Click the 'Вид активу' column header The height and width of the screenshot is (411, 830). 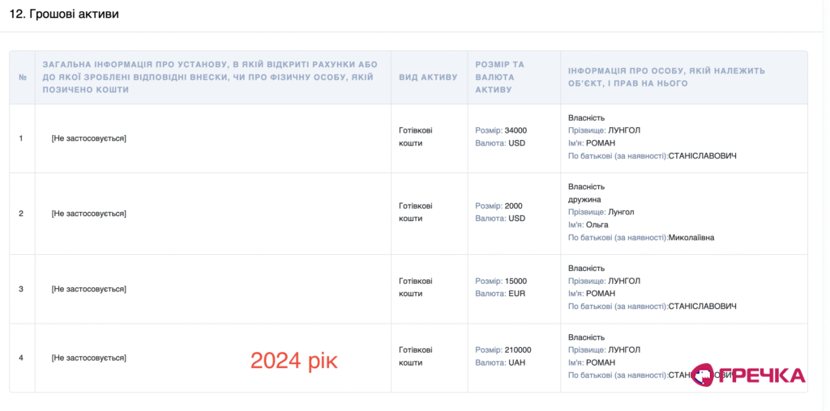(x=428, y=77)
